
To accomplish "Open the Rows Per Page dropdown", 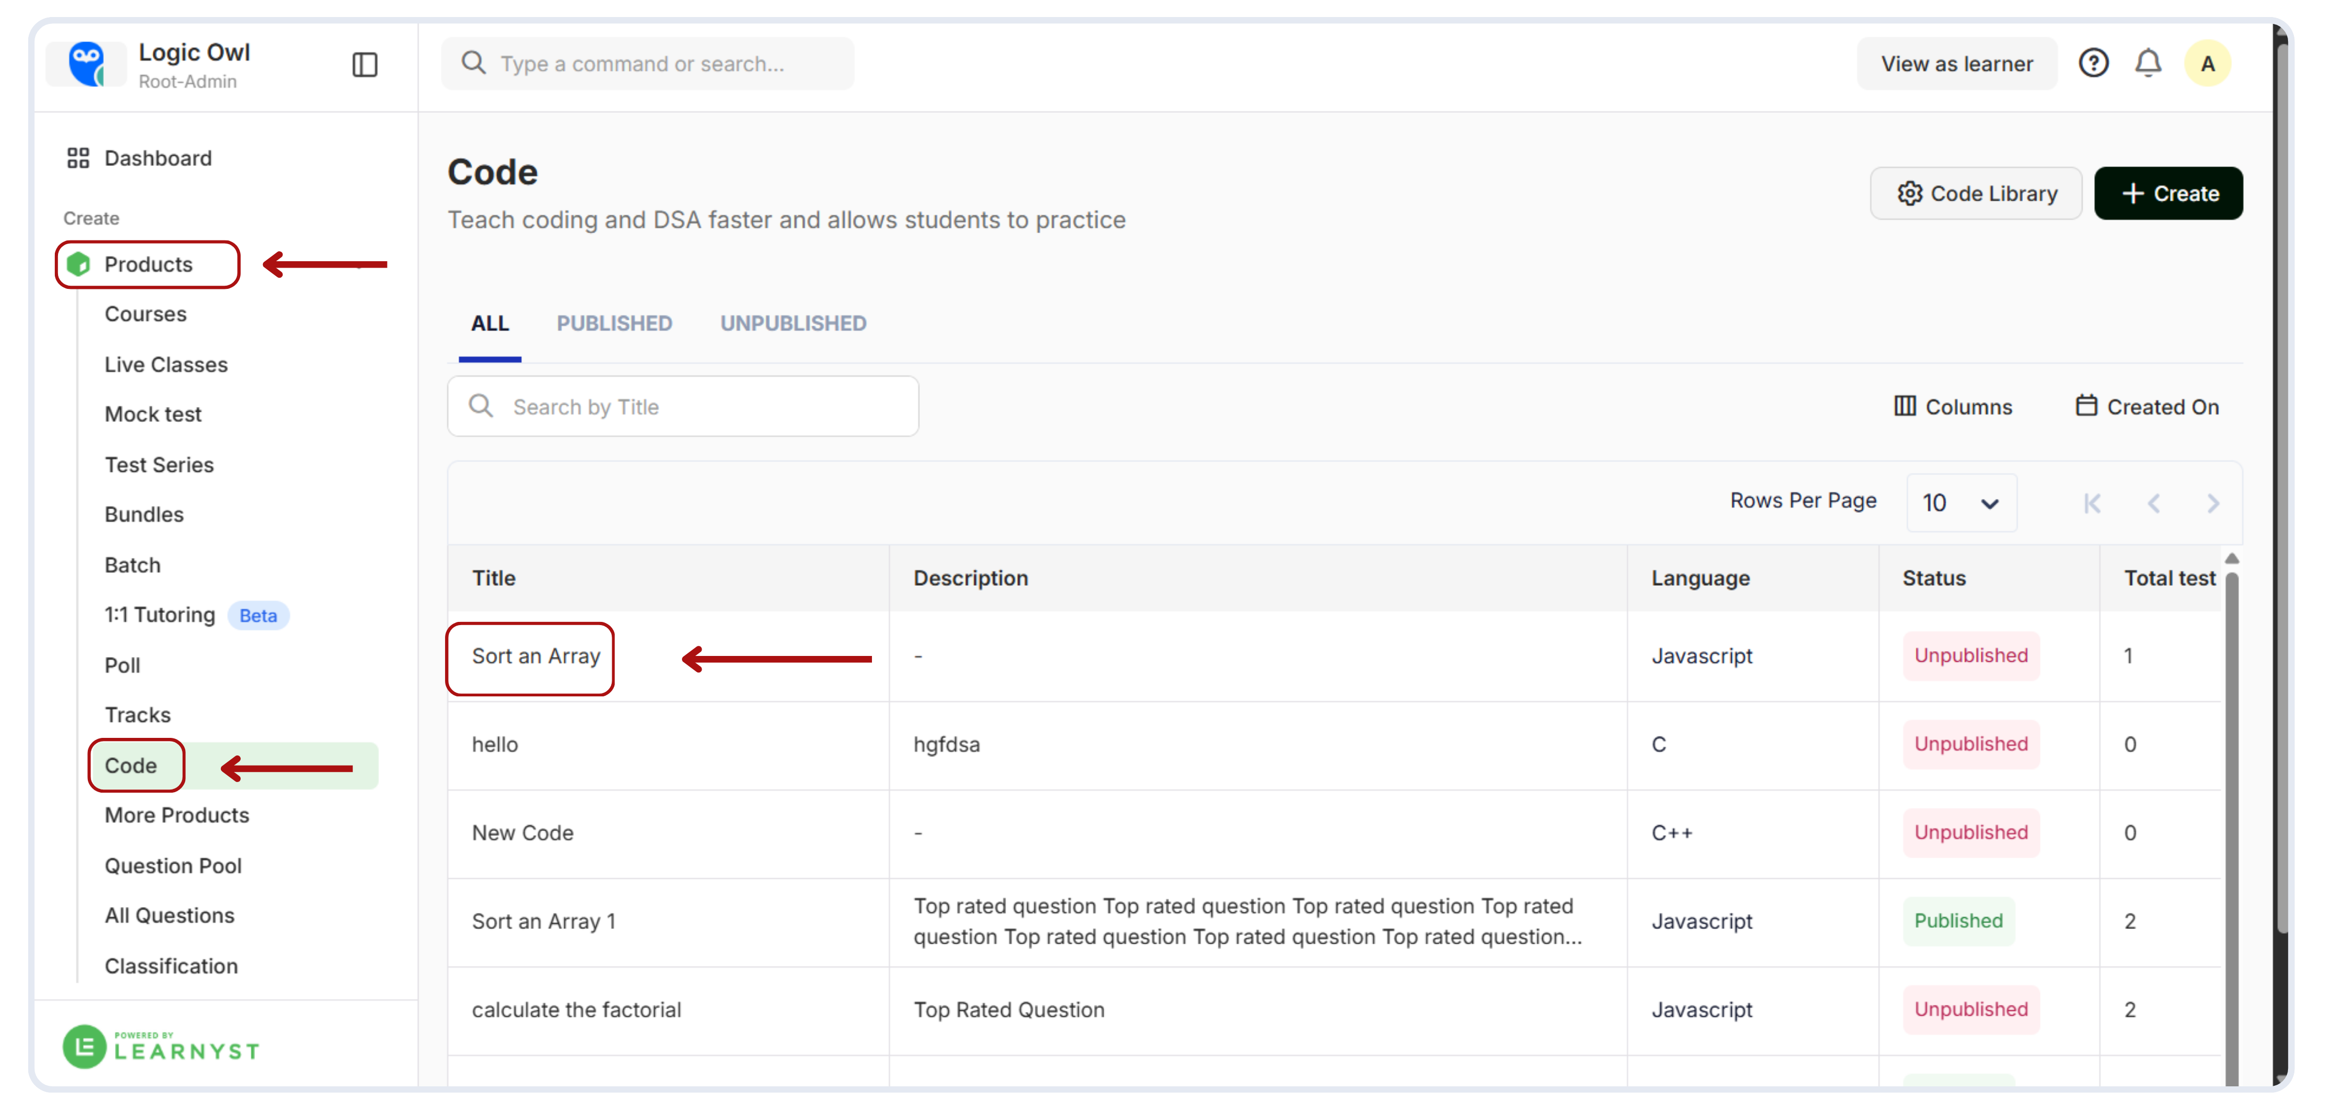I will coord(1961,502).
